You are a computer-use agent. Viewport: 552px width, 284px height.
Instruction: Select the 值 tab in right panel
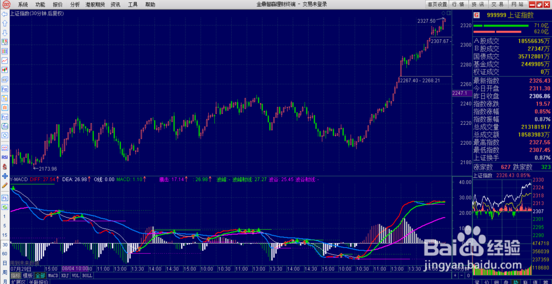(534, 282)
